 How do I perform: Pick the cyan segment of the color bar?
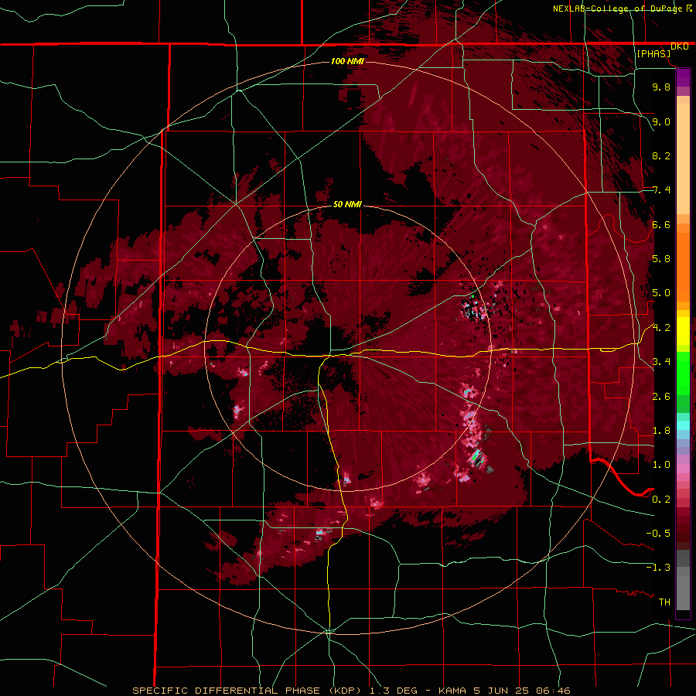click(683, 425)
